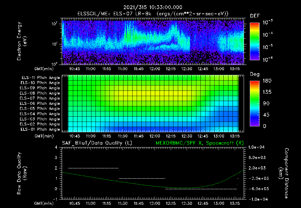Click the 2.0e+03 tick on right distance axis
This screenshot has width=301, height=208.
(257, 168)
